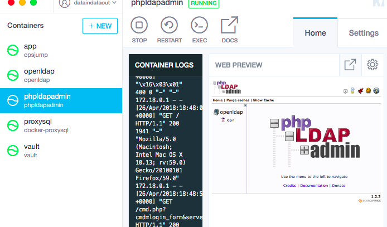Click the login link under openldap

[229, 120]
